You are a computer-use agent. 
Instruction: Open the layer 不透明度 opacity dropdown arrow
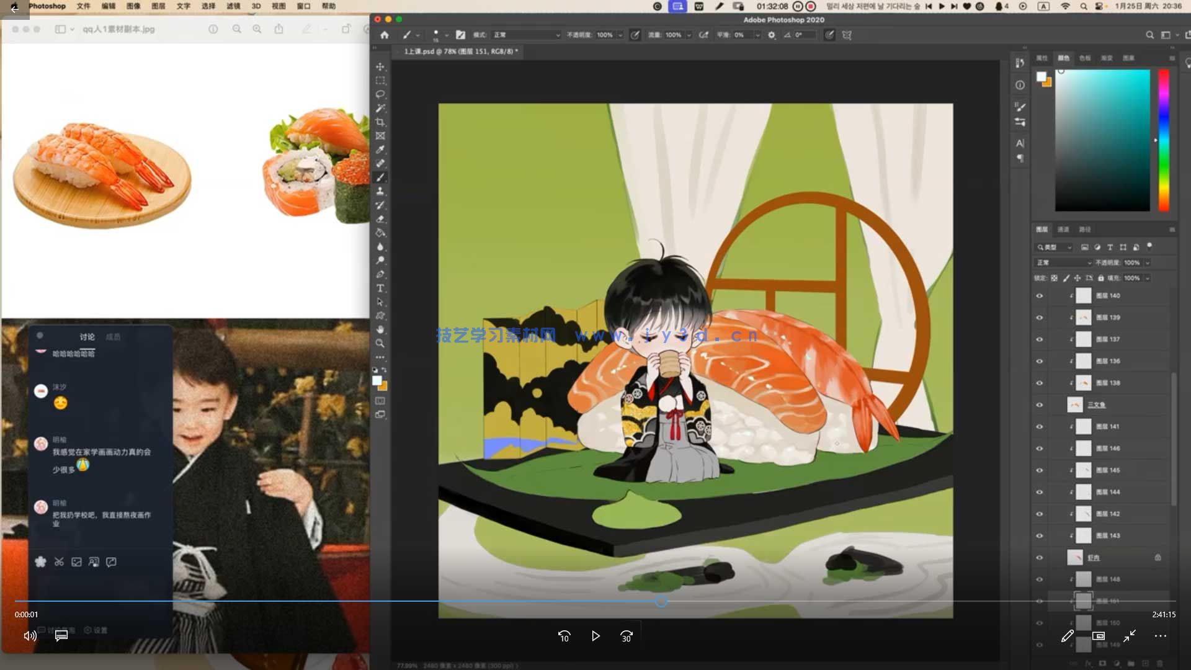1148,263
